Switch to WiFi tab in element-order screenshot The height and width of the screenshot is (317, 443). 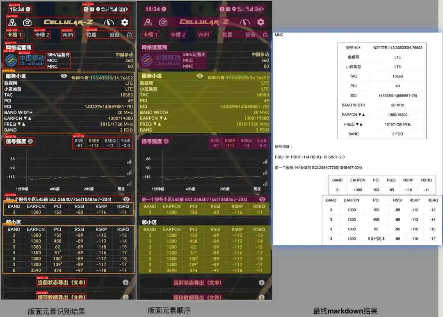(204, 34)
